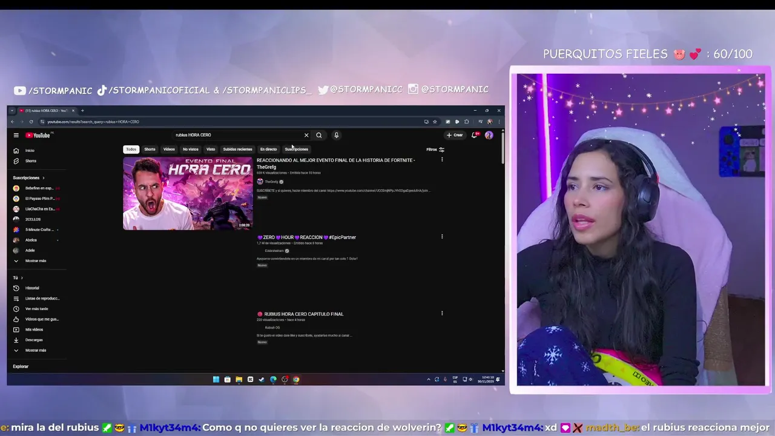Click the browser address bar URL

[93, 122]
